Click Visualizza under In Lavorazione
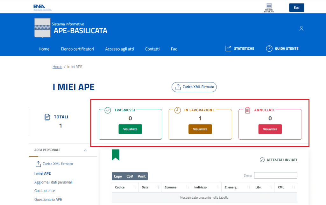Viewport: 326px width, 205px height. 200,129
